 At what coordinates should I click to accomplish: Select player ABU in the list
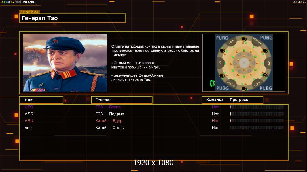pyautogui.click(x=29, y=121)
